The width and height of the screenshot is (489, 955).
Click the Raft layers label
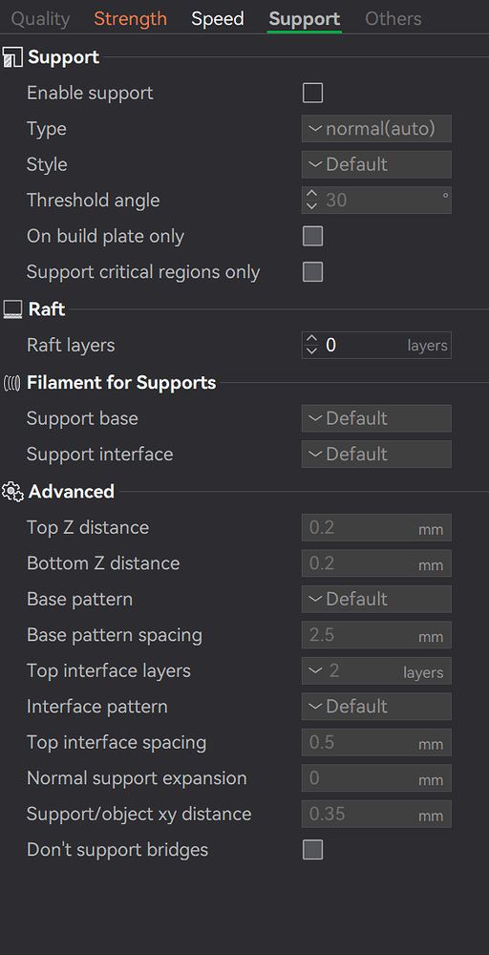click(71, 346)
